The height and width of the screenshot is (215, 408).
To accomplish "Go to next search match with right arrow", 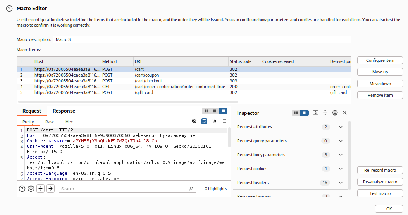I will pos(50,189).
